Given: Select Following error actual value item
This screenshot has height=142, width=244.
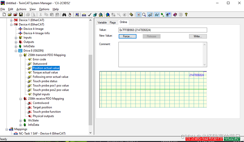Looking at the screenshot, I should coord(50,77).
